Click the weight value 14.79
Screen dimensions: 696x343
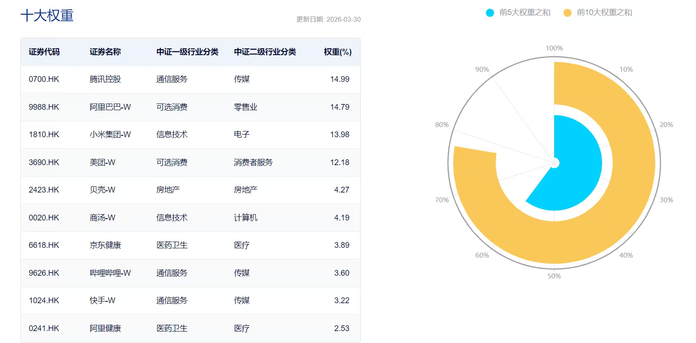pyautogui.click(x=340, y=107)
